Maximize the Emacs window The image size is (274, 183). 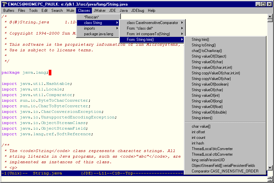(x=264, y=4)
